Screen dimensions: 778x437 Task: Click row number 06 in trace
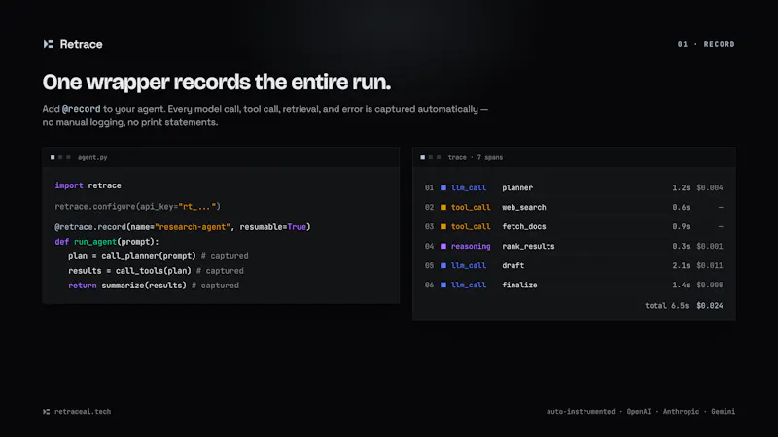(429, 285)
